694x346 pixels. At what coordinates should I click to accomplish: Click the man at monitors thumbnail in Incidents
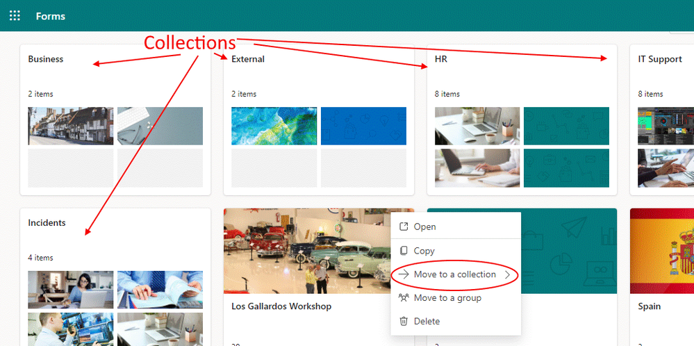[71, 329]
